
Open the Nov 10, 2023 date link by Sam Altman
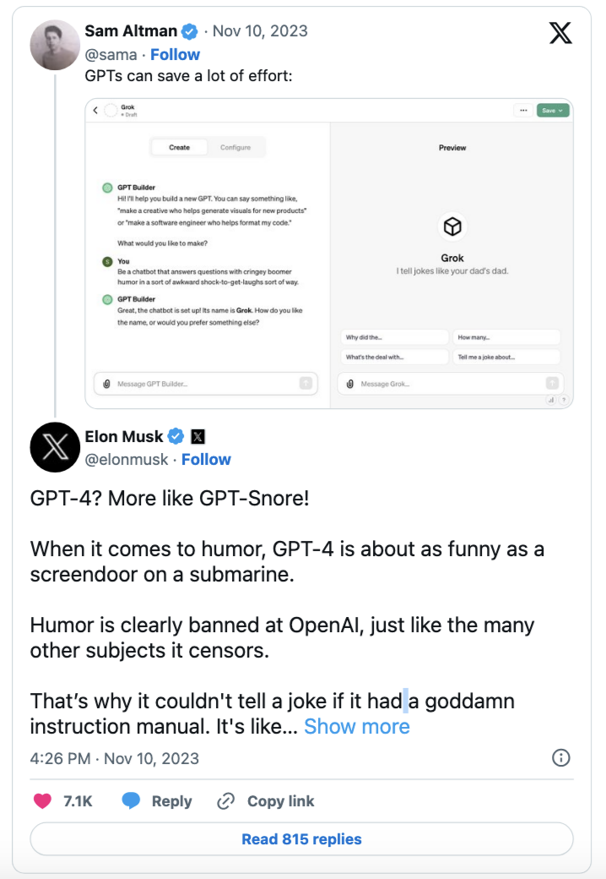tap(260, 30)
